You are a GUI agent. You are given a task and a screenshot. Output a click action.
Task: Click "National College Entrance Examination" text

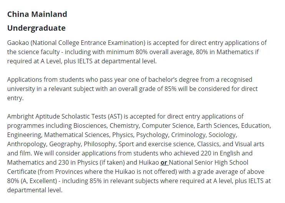[x=88, y=43]
